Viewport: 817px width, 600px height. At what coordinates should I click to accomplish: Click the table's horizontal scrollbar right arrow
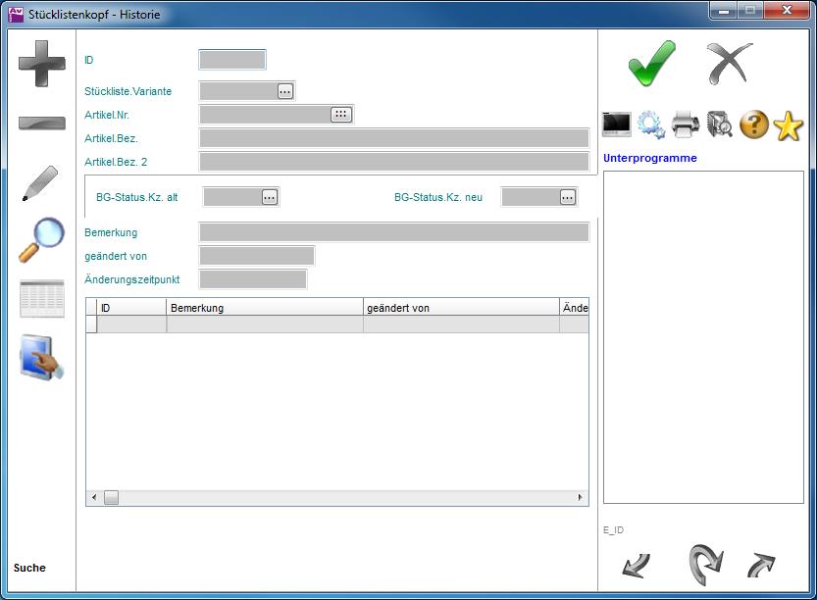click(x=580, y=498)
